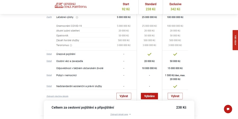Image resolution: width=238 pixels, height=119 pixels.
Task: Expand Detail for Osobní věci a zavazadla
Action: [49, 61]
